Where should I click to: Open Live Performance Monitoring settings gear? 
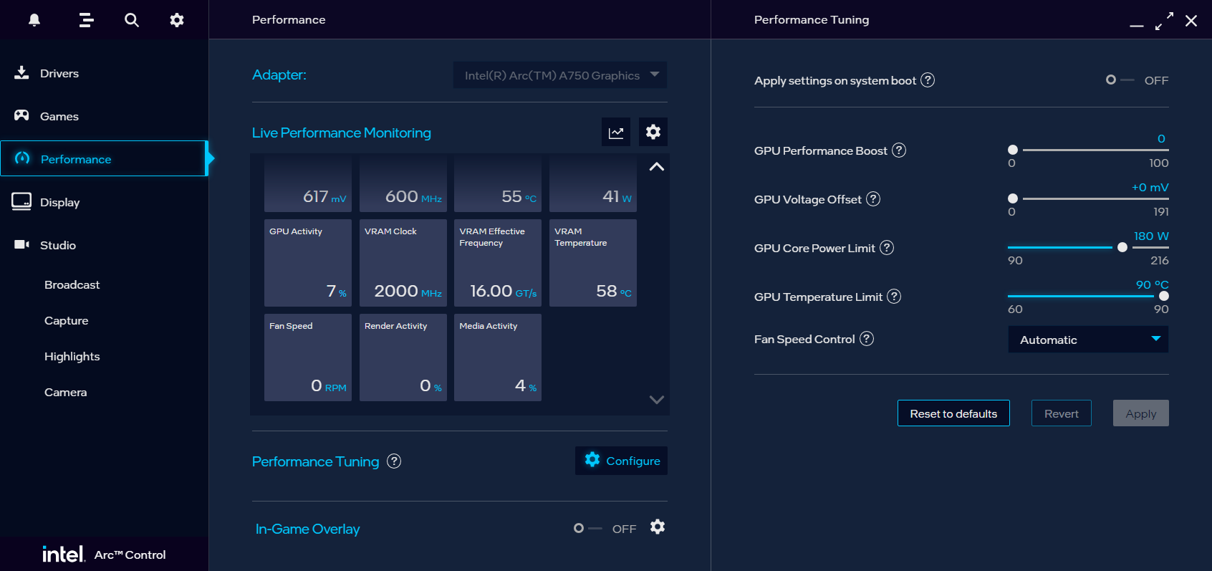pyautogui.click(x=653, y=133)
